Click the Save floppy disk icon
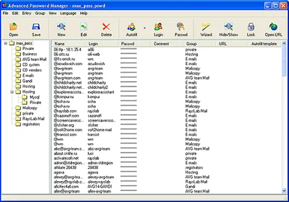289x202 pixels. click(36, 27)
